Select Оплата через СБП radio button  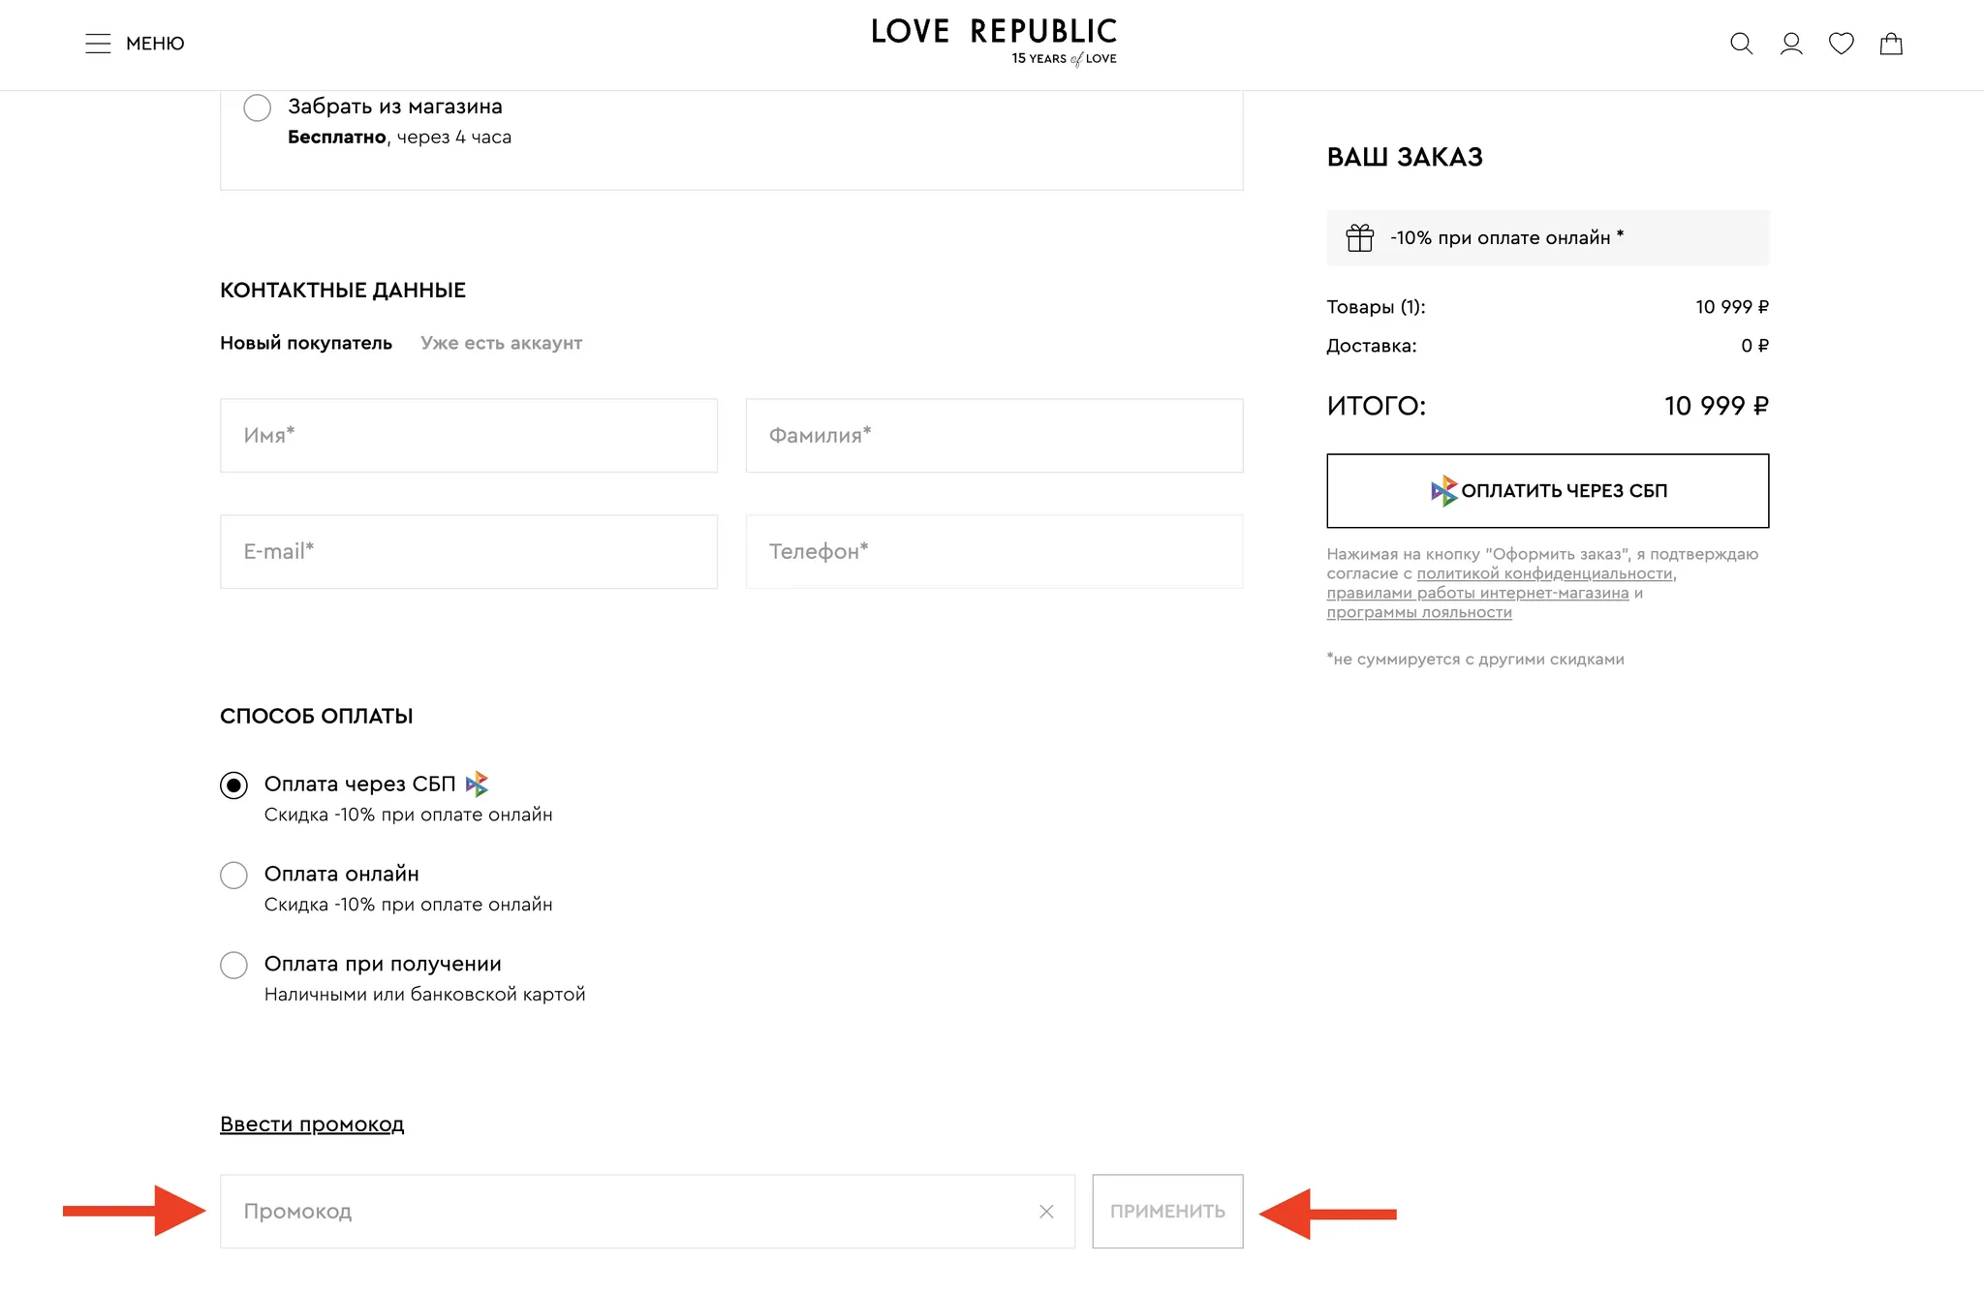(233, 785)
